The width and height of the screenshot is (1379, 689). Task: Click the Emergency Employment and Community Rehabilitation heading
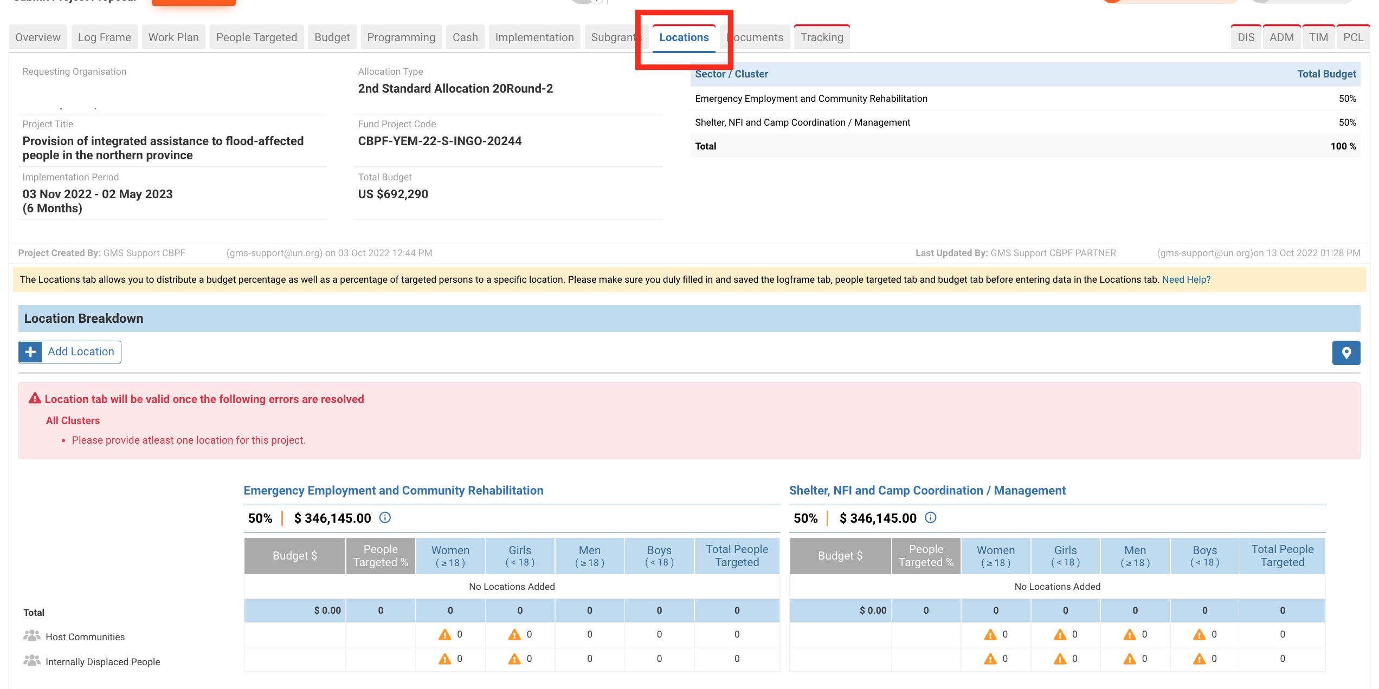394,490
